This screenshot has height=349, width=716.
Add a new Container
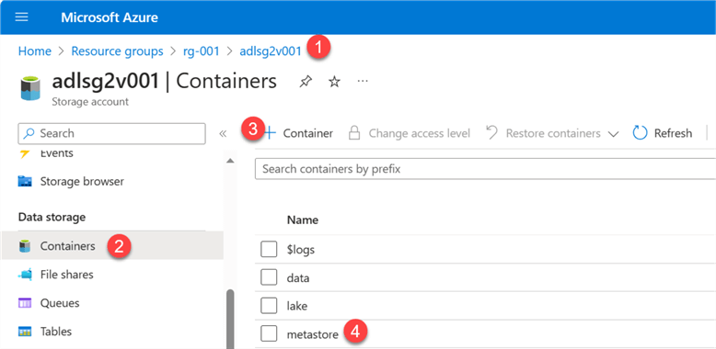(x=298, y=133)
